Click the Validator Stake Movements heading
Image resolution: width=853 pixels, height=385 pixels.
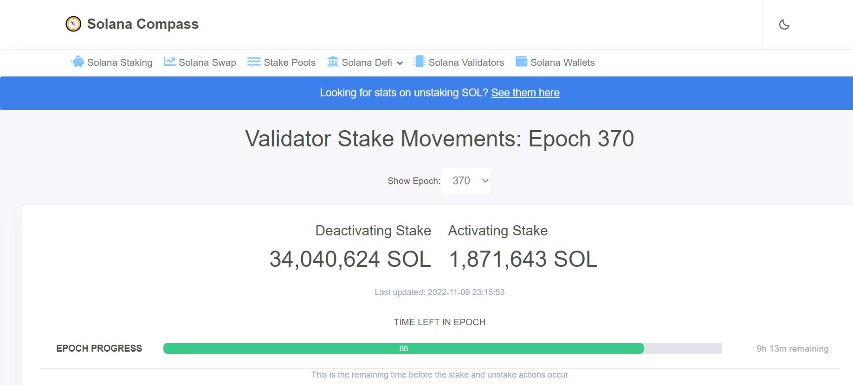(439, 139)
